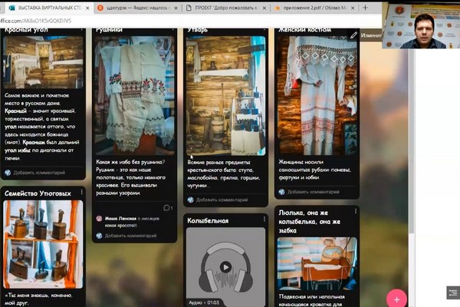Click the avatar icon beside Рушники comment field
Screen dimensions: 460x307
point(99,236)
